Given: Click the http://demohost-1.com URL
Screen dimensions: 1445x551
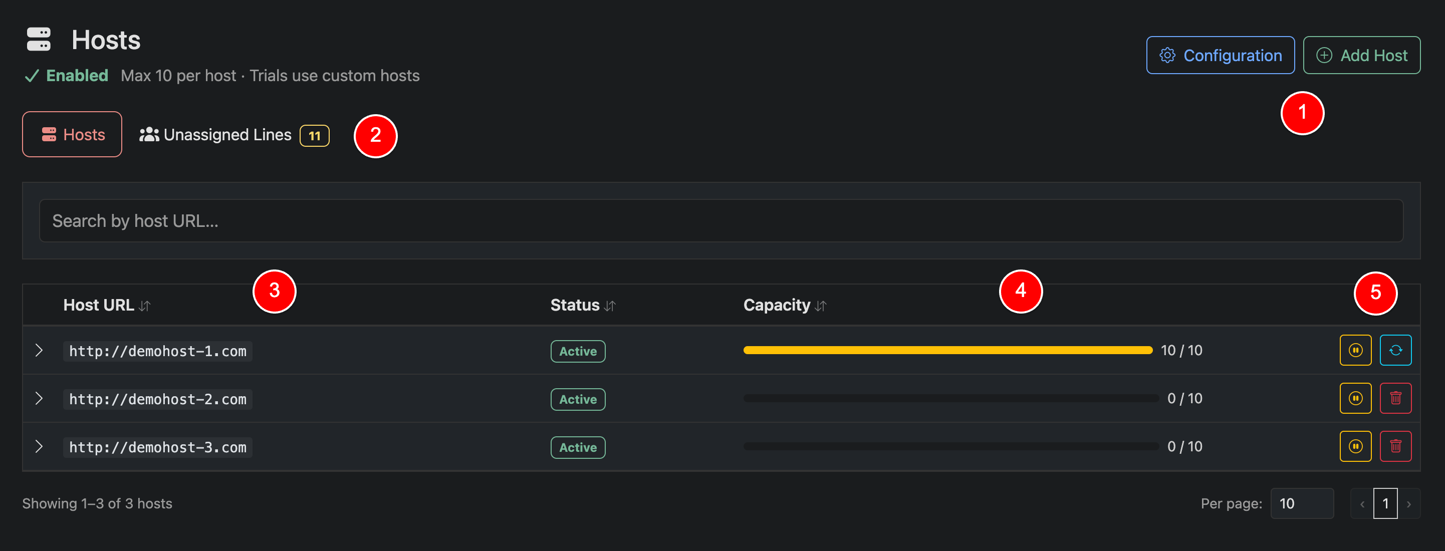Looking at the screenshot, I should (158, 352).
